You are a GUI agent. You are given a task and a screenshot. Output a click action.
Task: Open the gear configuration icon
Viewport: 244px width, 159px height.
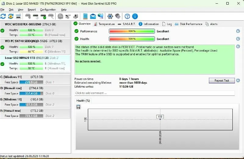tap(110, 16)
